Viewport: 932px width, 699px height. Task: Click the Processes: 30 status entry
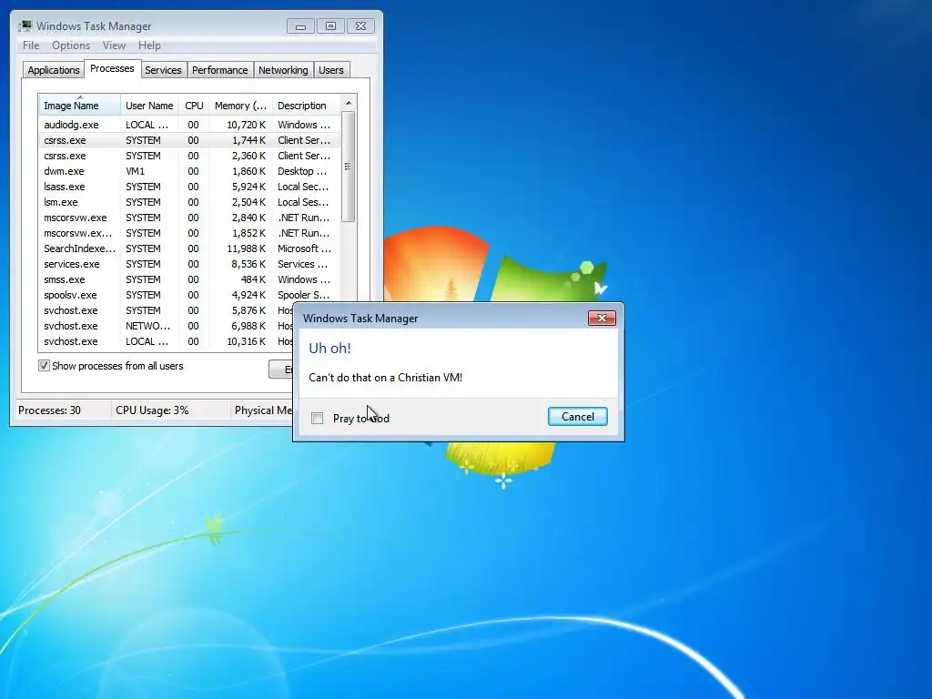pos(49,410)
